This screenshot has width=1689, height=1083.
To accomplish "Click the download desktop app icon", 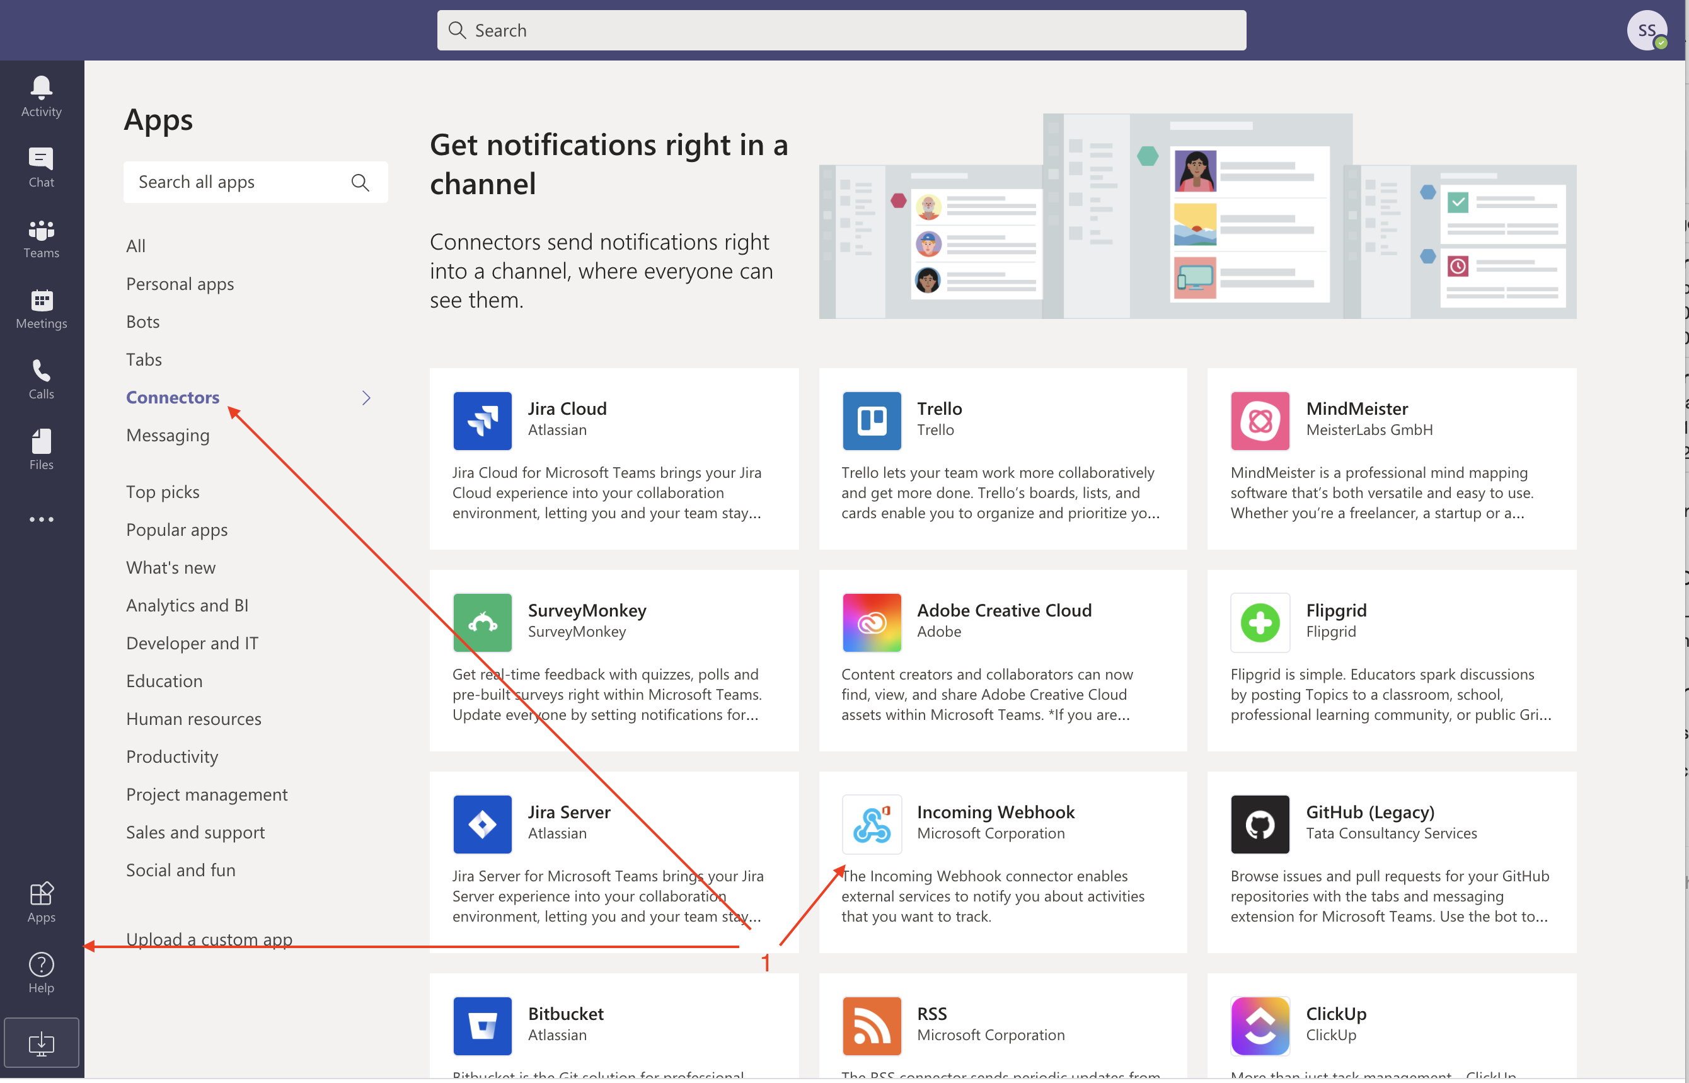I will (x=42, y=1043).
